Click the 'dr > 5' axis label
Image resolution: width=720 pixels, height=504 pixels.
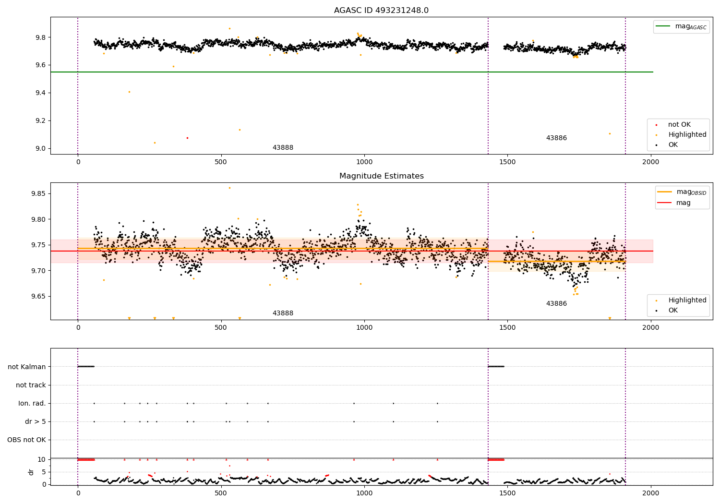pyautogui.click(x=36, y=421)
